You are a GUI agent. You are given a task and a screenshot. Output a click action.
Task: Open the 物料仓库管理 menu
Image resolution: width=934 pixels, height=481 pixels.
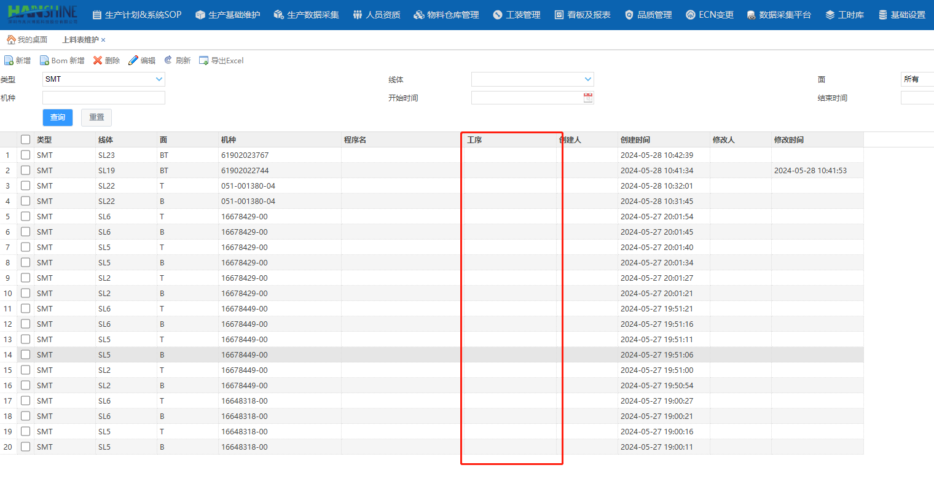(446, 15)
